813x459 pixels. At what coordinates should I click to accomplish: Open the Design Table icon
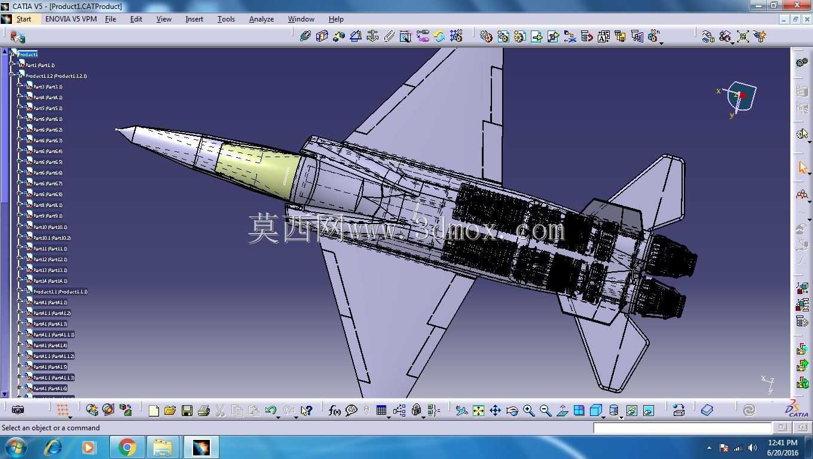click(x=381, y=411)
